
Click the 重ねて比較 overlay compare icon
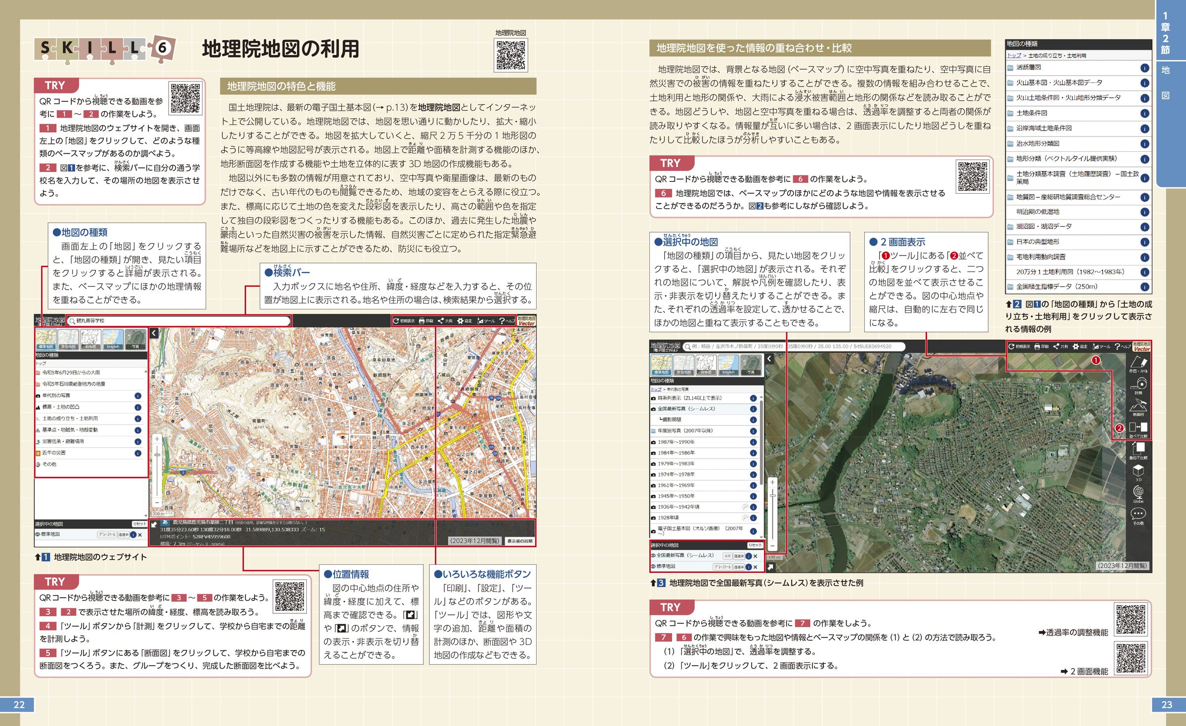1138,450
